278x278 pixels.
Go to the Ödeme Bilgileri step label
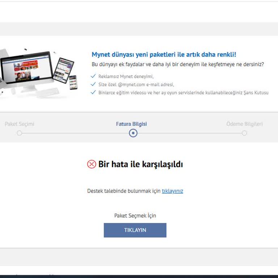click(244, 124)
